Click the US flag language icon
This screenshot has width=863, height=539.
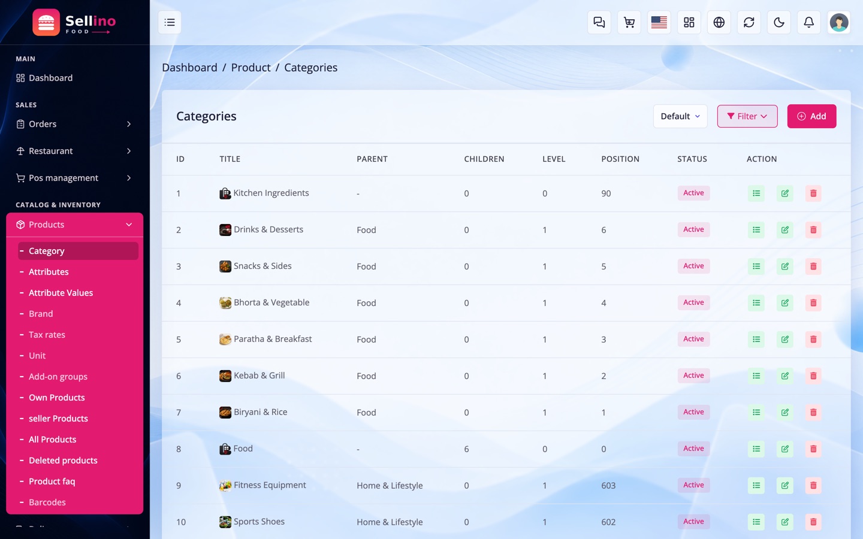tap(659, 22)
